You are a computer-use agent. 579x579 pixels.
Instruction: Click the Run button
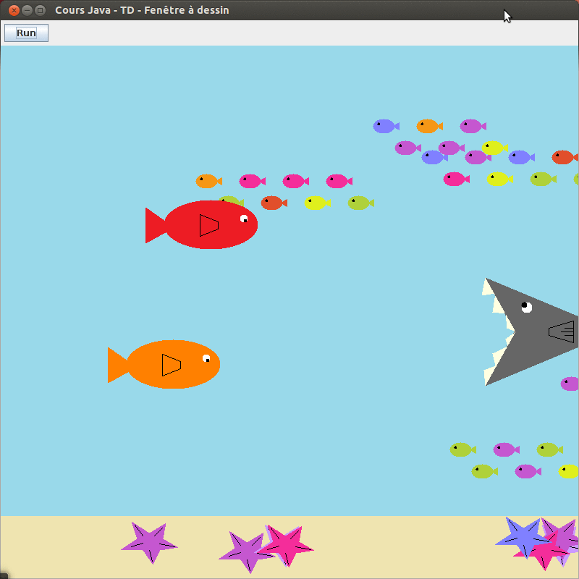(x=26, y=33)
